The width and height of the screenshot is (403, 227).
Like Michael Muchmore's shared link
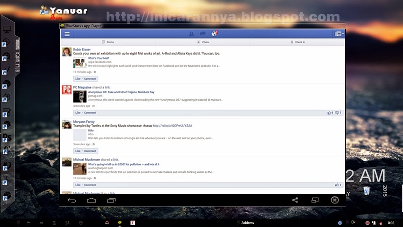78,185
